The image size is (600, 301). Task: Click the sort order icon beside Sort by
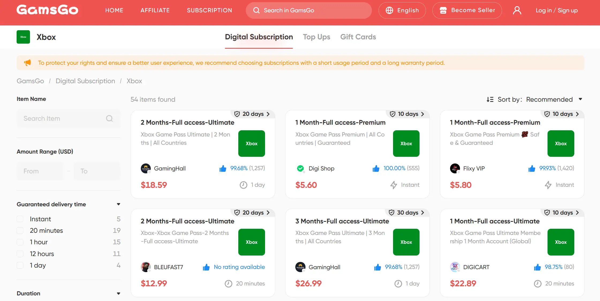490,100
